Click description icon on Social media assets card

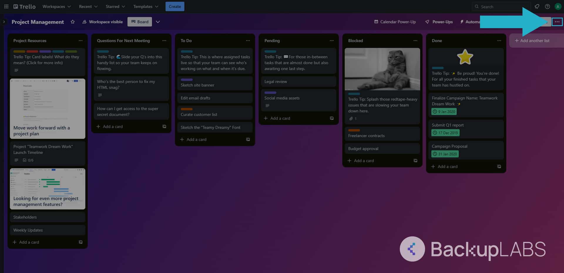[267, 106]
